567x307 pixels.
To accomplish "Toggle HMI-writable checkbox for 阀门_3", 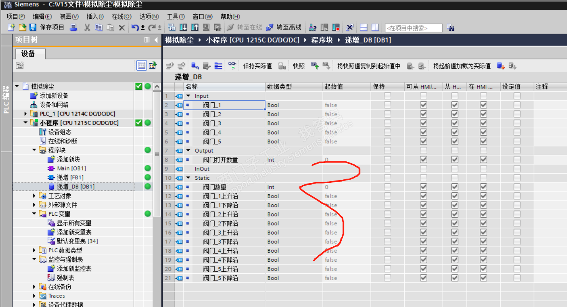I will coord(455,123).
